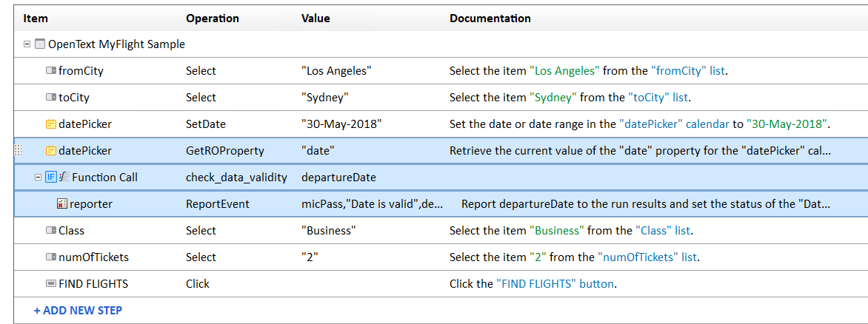Screen dimensions: 868x324
Task: Click the "Los Angeles" value cell
Action: tap(336, 71)
